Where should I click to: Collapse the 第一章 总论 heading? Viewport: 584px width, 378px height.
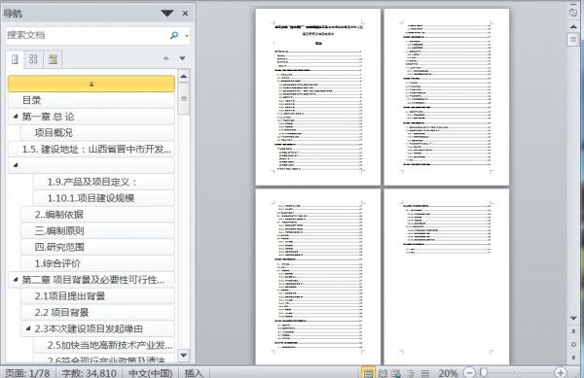pyautogui.click(x=16, y=117)
